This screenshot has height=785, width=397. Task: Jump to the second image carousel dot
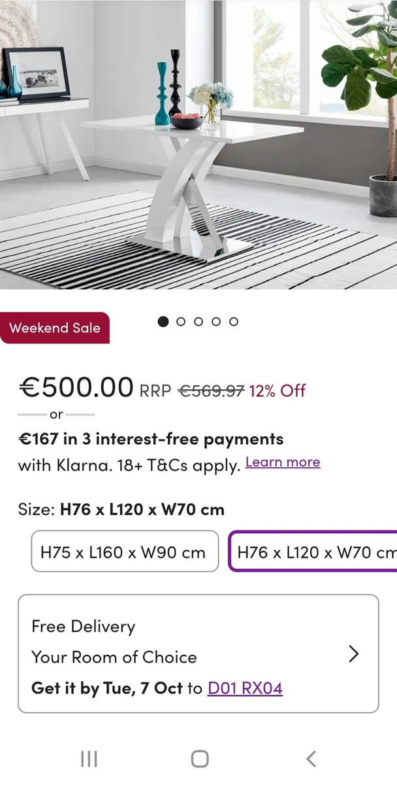pos(181,321)
